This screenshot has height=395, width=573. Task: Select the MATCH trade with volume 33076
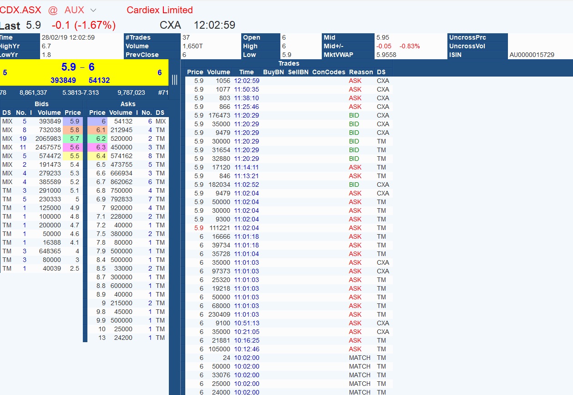pyautogui.click(x=289, y=375)
